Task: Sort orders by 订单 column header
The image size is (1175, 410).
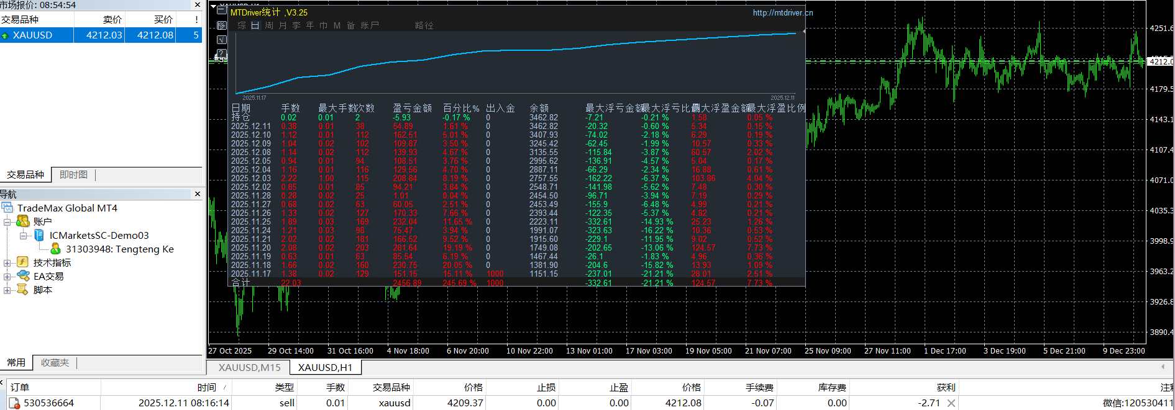Action: [x=53, y=388]
